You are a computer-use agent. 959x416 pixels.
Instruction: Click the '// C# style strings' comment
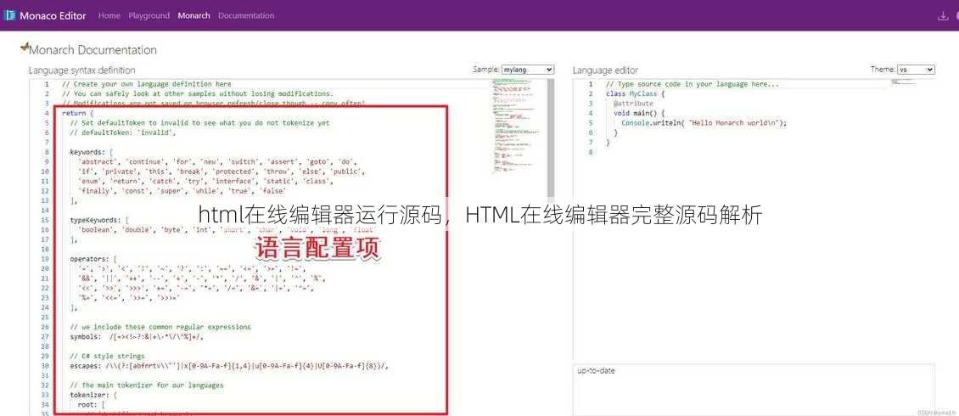click(107, 356)
